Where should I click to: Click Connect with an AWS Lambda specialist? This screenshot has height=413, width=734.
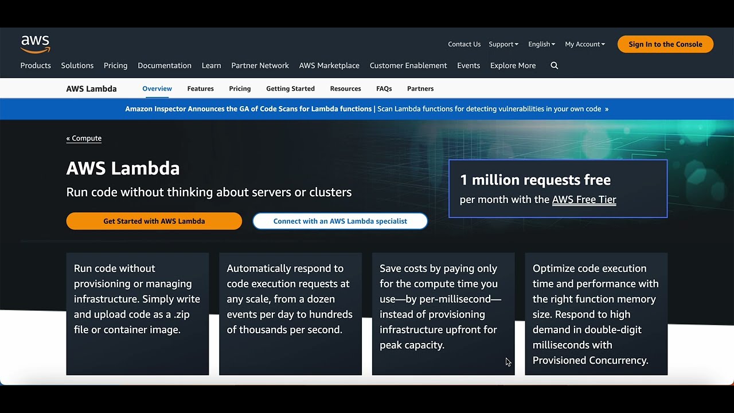click(x=340, y=221)
